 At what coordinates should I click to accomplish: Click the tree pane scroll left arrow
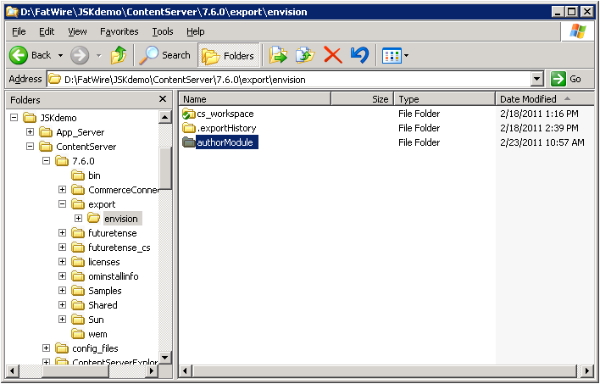13,370
